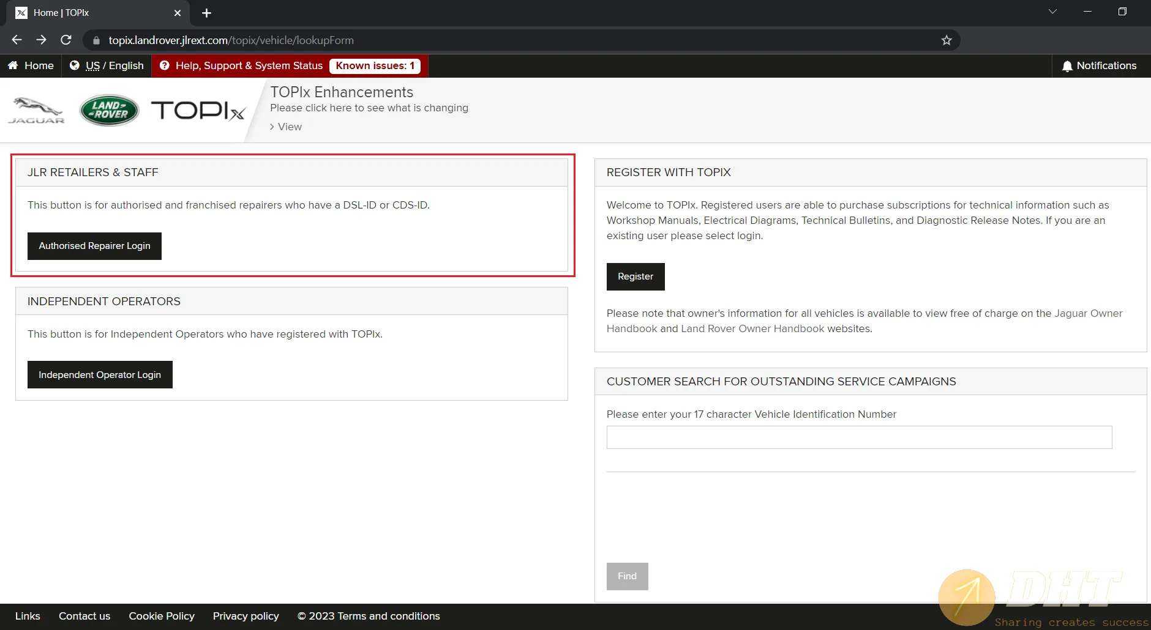Click the site security padlock icon
This screenshot has width=1151, height=630.
coord(96,40)
